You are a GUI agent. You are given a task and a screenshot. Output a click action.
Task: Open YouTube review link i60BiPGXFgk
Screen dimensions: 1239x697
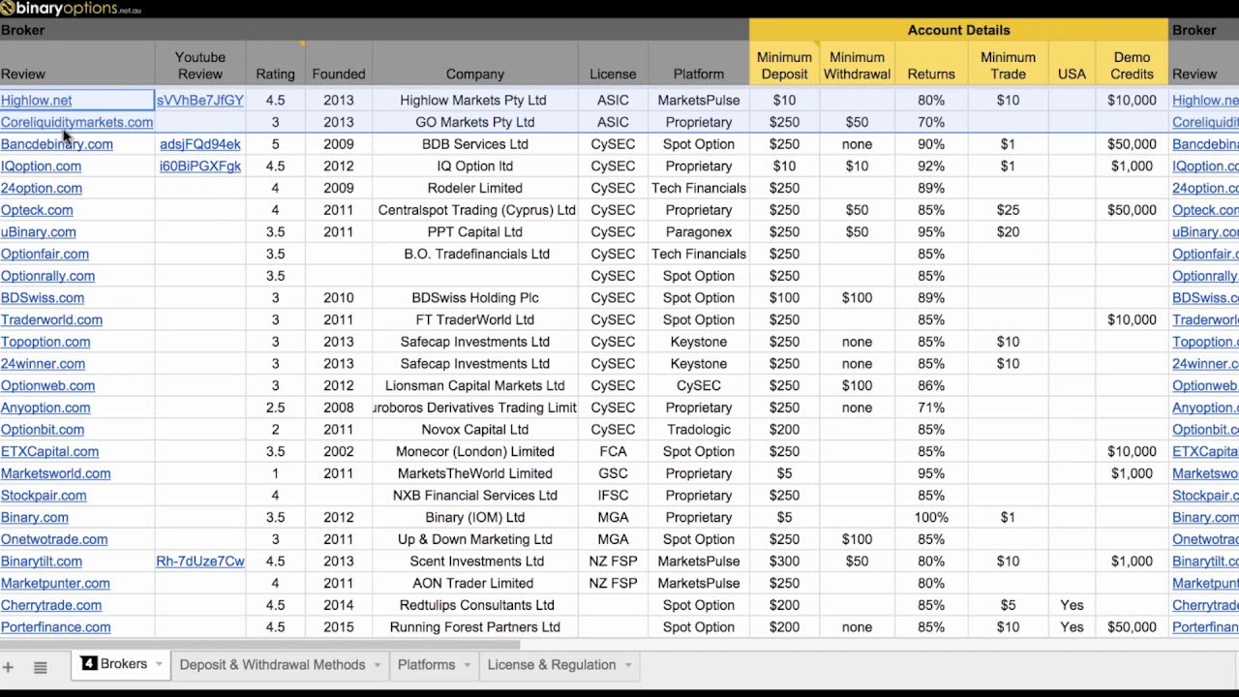click(200, 166)
